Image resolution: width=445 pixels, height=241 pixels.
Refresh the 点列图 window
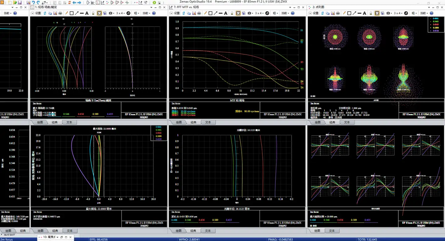[x=322, y=13]
